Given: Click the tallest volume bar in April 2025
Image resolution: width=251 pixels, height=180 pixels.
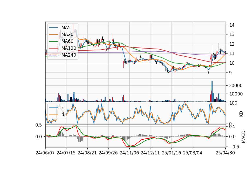Looking at the screenshot, I should (x=212, y=91).
